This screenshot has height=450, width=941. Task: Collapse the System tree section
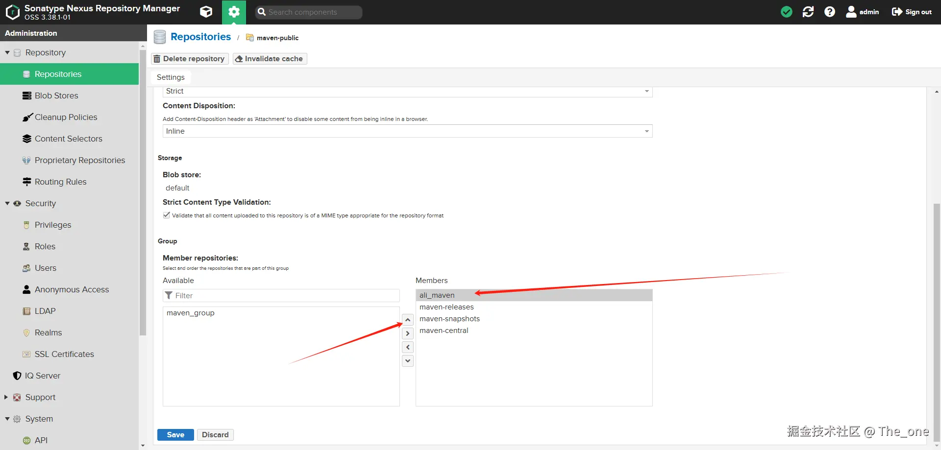[x=7, y=419]
